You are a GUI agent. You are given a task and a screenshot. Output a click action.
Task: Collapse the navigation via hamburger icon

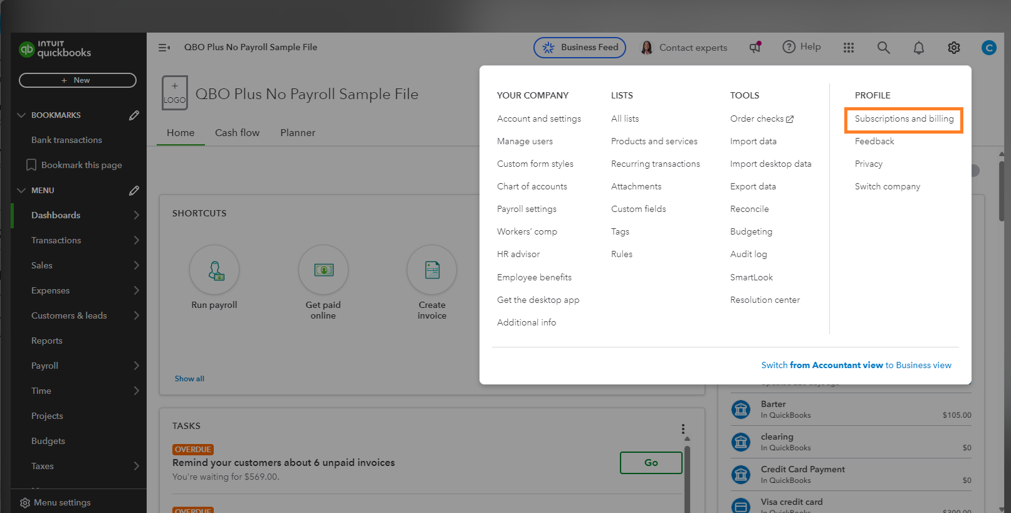coord(164,48)
